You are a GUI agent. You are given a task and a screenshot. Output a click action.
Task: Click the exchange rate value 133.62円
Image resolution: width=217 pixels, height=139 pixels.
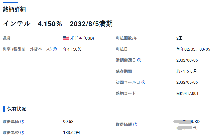coord(71,133)
